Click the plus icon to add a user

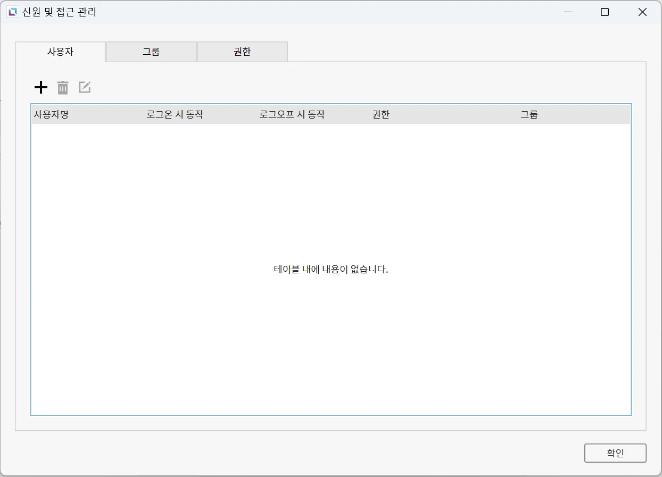point(41,87)
